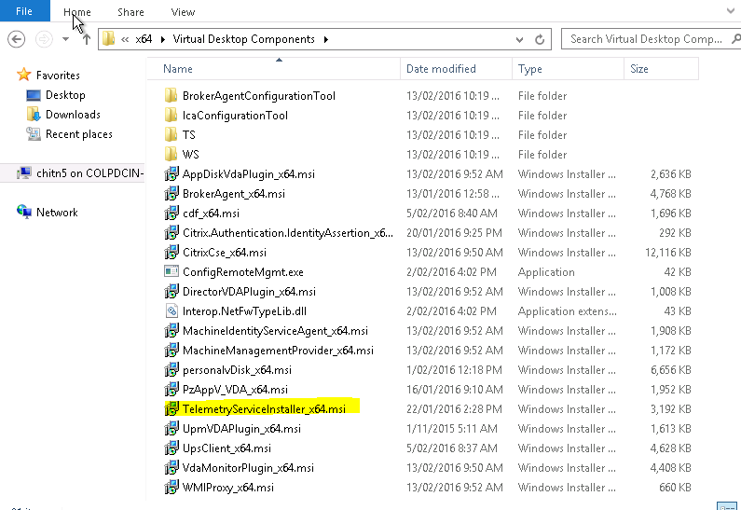Refresh the current folder view

point(540,40)
